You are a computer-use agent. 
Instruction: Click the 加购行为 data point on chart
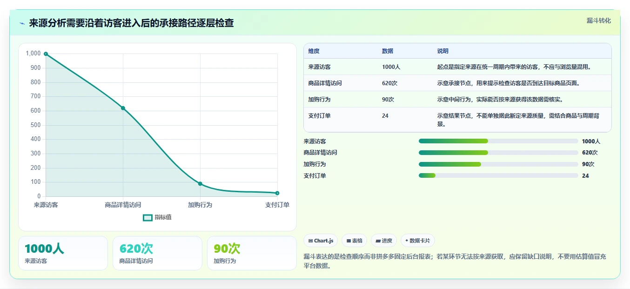[200, 184]
